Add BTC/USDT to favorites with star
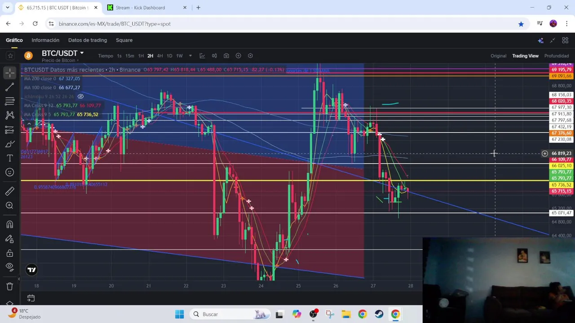 point(10,56)
